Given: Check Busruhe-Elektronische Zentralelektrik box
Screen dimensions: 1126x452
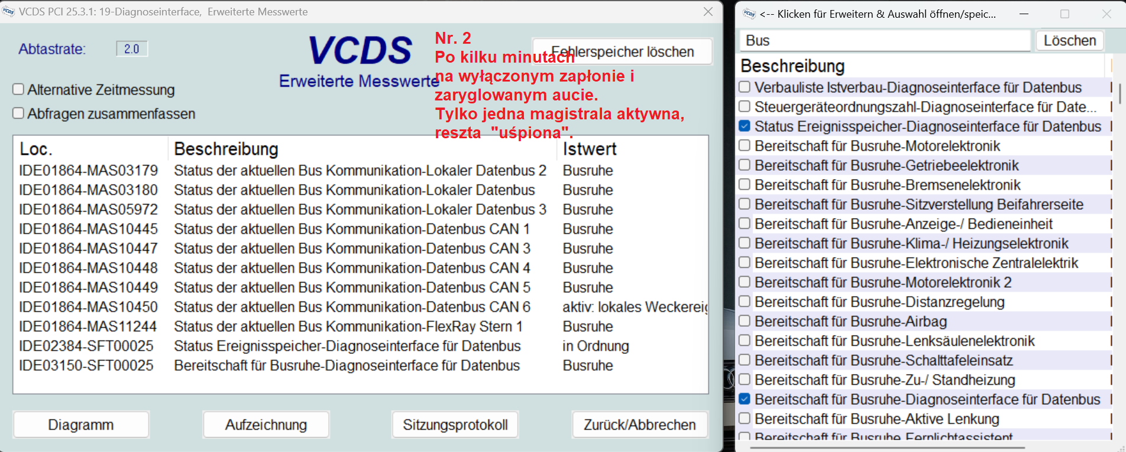Looking at the screenshot, I should click(x=745, y=262).
